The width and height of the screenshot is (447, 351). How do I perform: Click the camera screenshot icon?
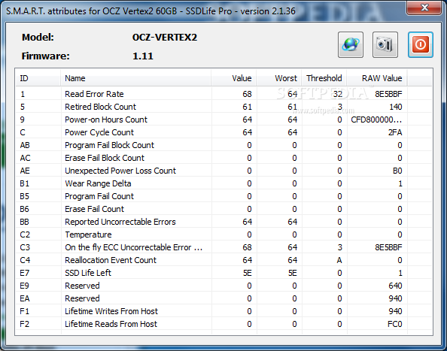click(x=385, y=44)
